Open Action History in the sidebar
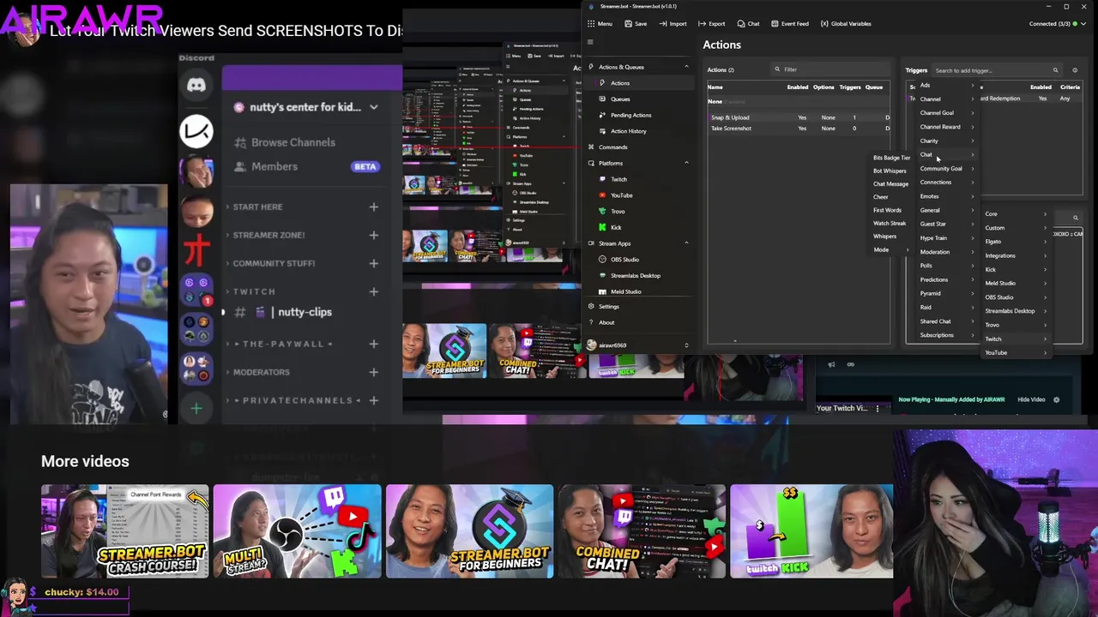Viewport: 1098px width, 617px height. pyautogui.click(x=628, y=131)
